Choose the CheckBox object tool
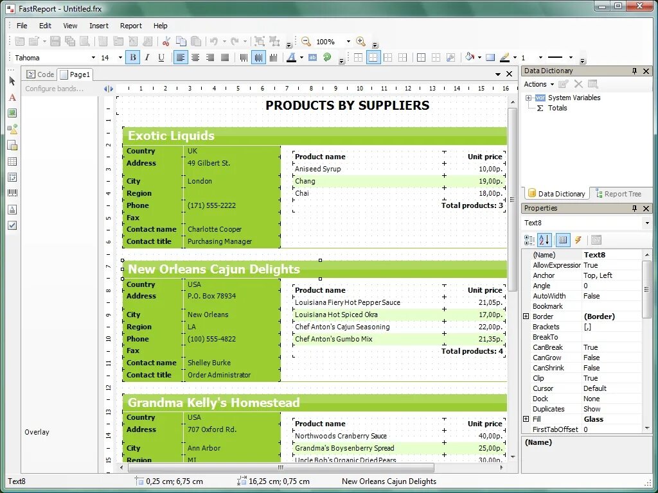 coord(12,225)
